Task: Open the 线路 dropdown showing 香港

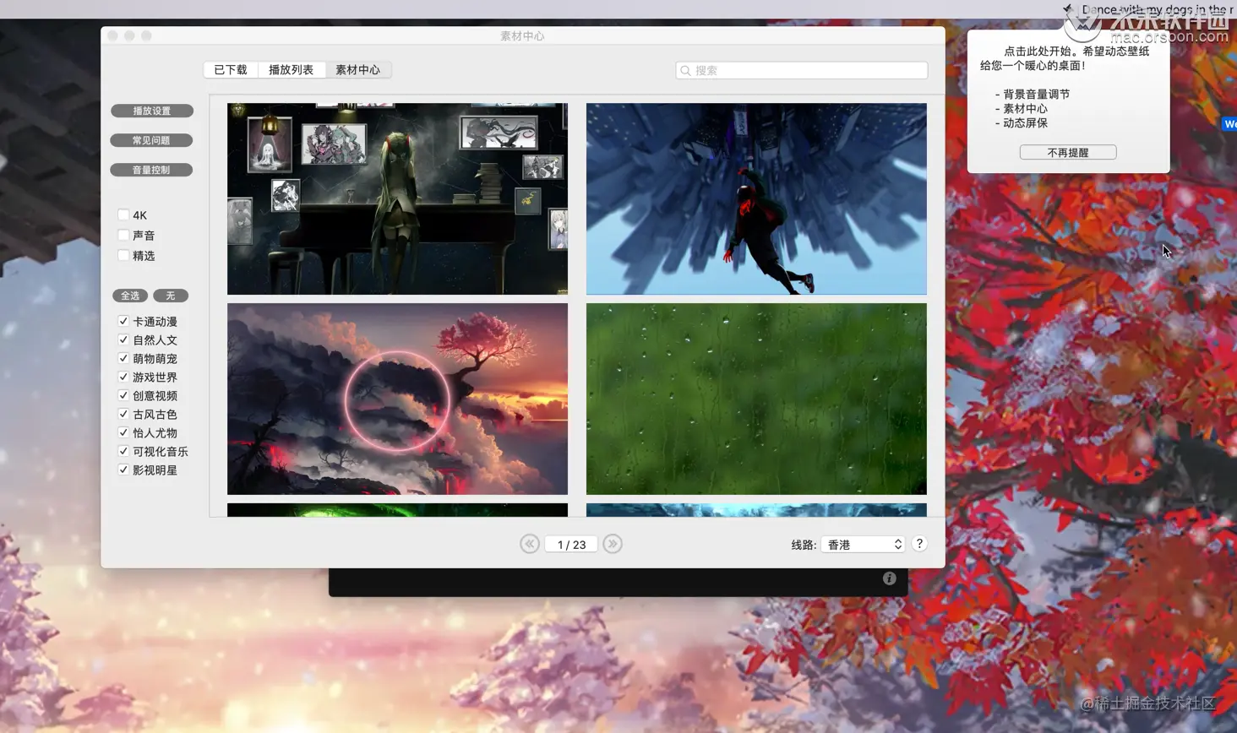Action: point(863,545)
